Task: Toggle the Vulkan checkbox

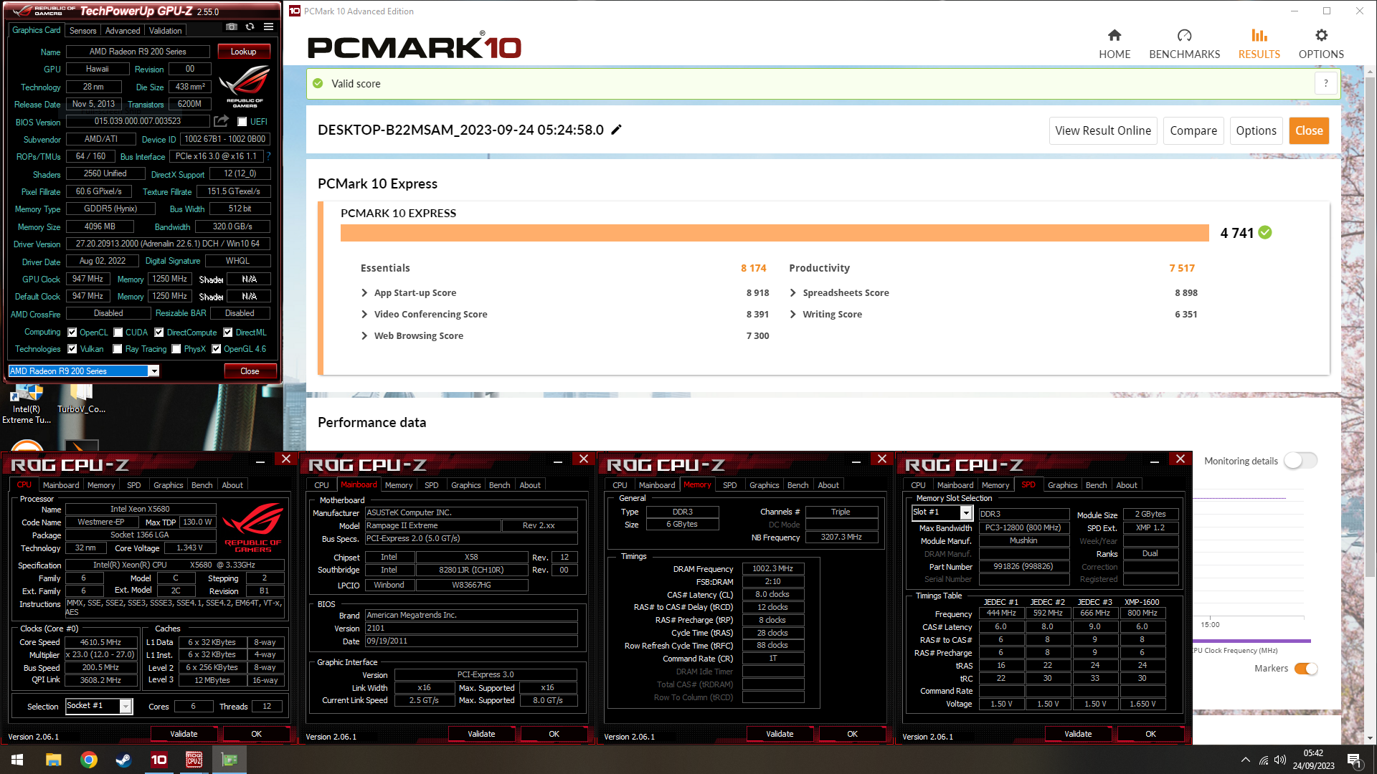Action: 72,349
